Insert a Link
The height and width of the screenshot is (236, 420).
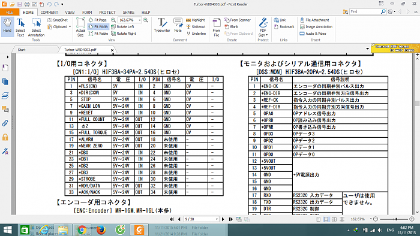[x=280, y=20]
